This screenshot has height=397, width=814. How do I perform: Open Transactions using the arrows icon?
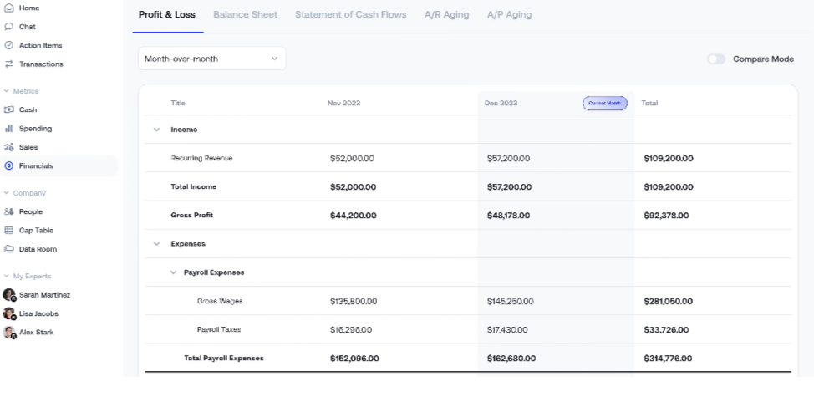pos(9,64)
